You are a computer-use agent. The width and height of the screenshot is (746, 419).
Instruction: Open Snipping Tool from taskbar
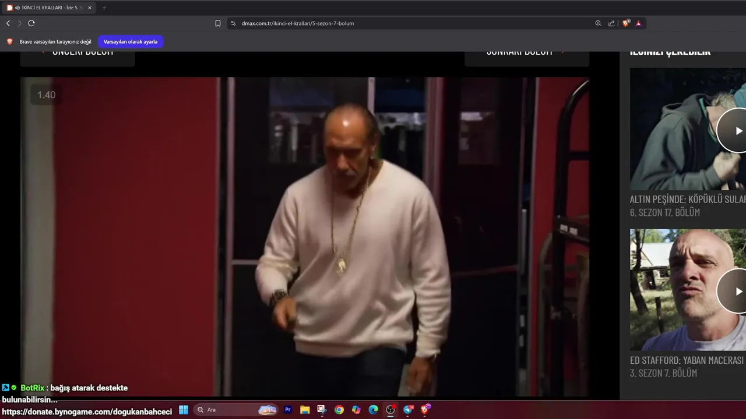pyautogui.click(x=322, y=410)
